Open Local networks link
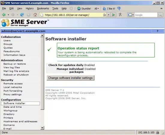Viewport: 165px width, 135px height. (13, 87)
